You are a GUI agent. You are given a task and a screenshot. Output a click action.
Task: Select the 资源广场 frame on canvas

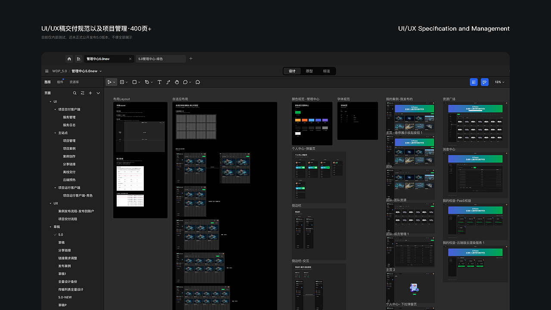pos(475,124)
